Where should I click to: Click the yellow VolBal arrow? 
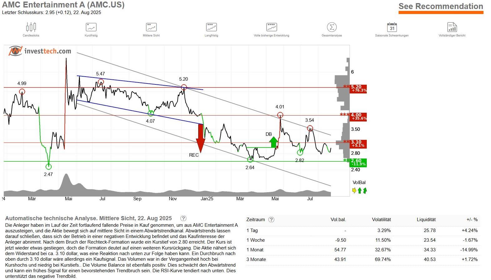pos(354,191)
